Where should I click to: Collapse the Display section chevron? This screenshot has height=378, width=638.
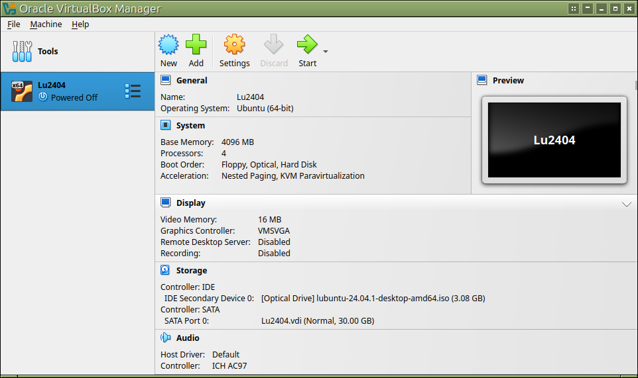click(x=627, y=204)
